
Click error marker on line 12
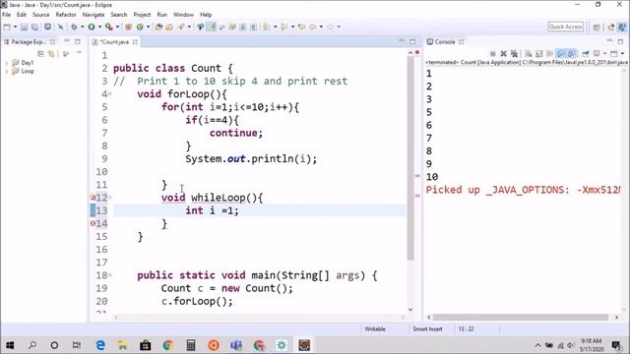[93, 198]
